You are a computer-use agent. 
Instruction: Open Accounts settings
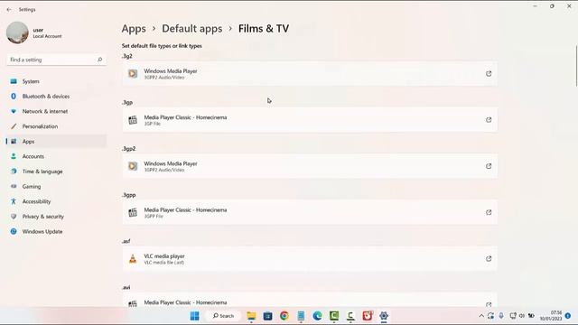[56, 156]
